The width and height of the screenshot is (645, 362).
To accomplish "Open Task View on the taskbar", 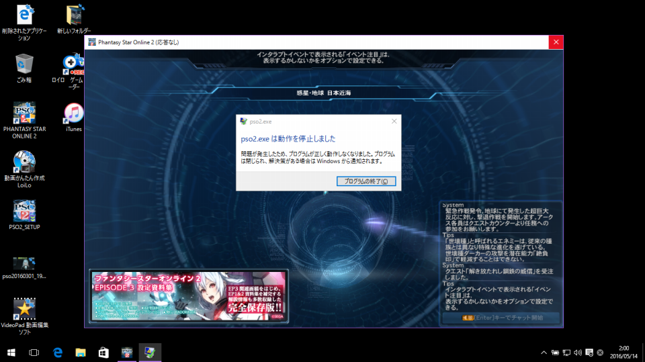I will tap(34, 353).
